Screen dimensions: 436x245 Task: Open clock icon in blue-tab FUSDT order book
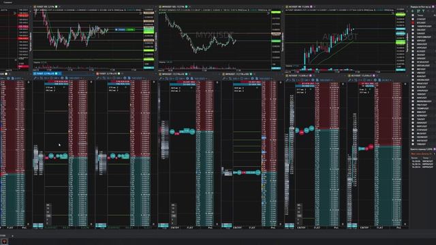[62, 78]
